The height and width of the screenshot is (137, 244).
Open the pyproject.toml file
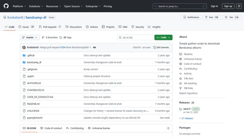(x=35, y=118)
